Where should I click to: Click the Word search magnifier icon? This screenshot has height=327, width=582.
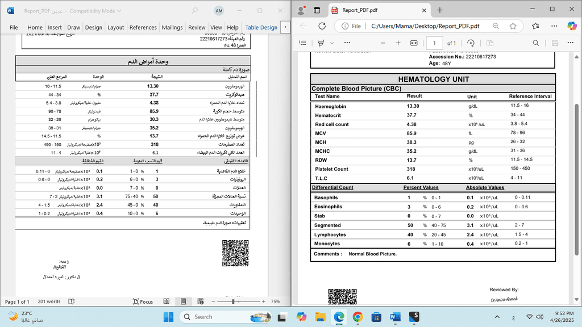[x=194, y=11]
